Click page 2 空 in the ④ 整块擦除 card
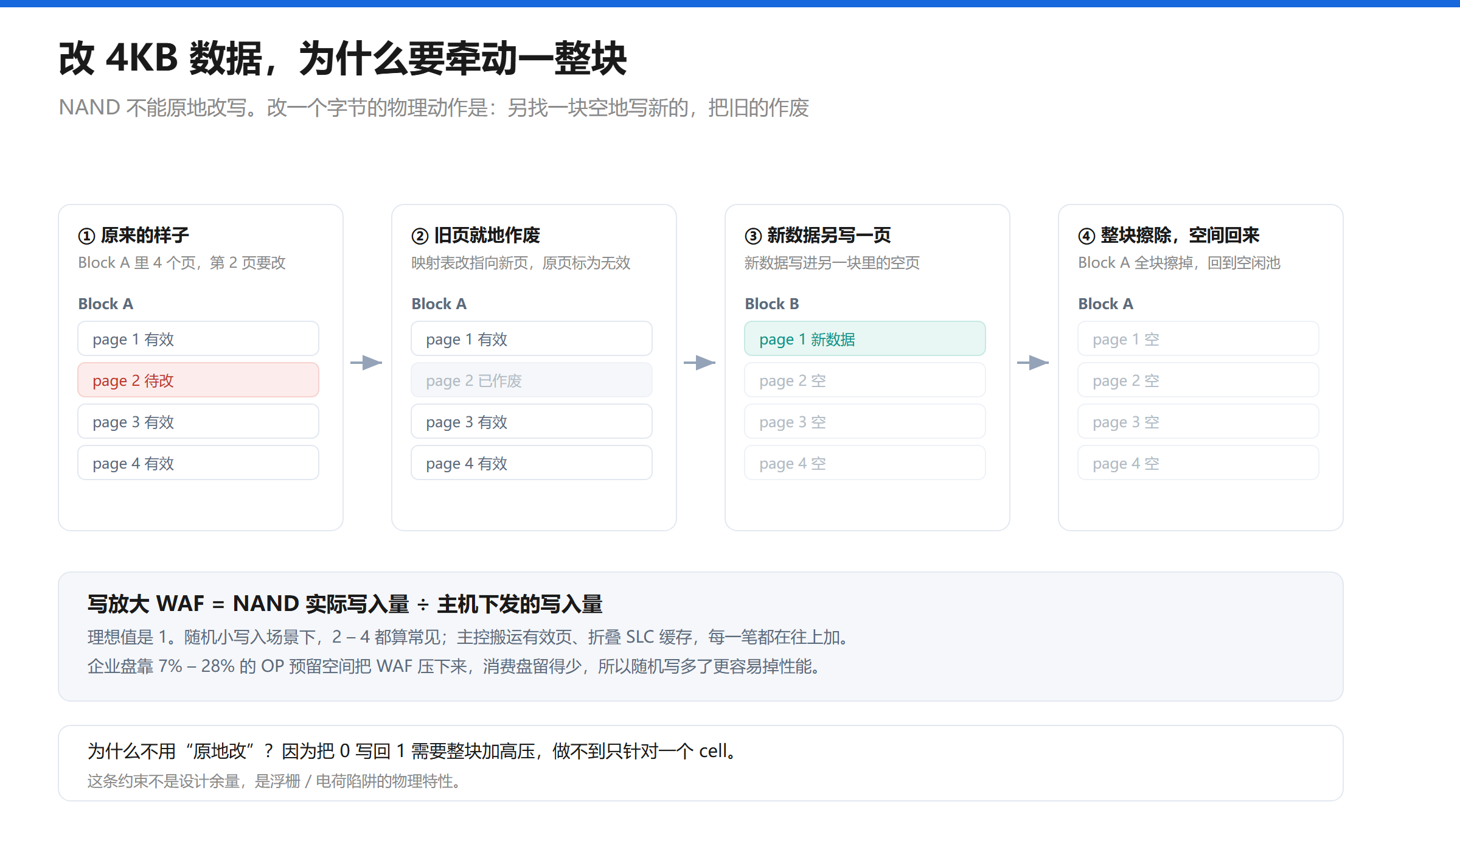1460x852 pixels. click(x=1198, y=380)
